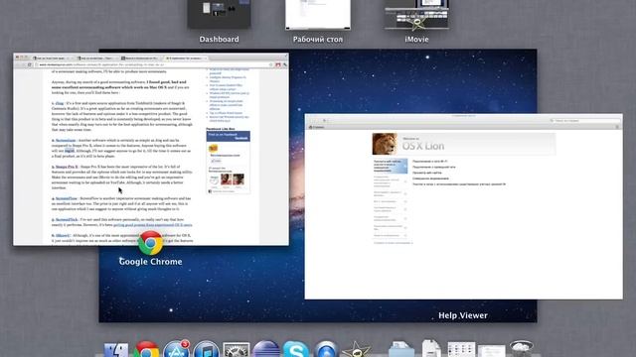The image size is (636, 357).
Task: Click the large Chrome icon under the Chrome window
Action: pos(150,243)
